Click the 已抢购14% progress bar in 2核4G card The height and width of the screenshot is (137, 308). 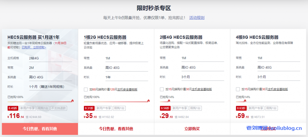coord(192,102)
